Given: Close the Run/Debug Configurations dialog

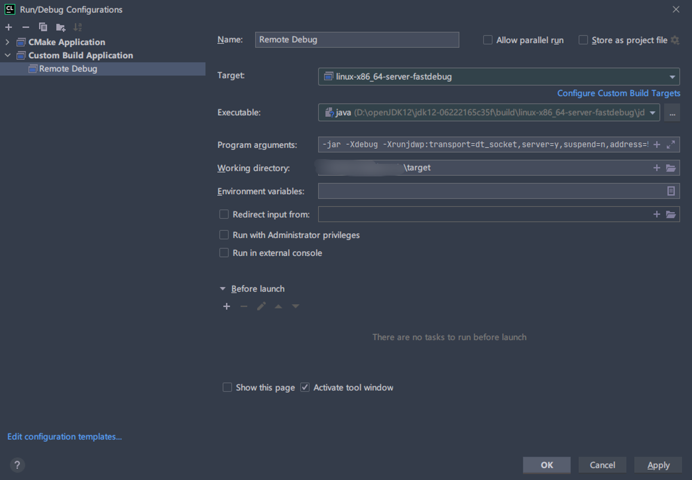Looking at the screenshot, I should [676, 9].
